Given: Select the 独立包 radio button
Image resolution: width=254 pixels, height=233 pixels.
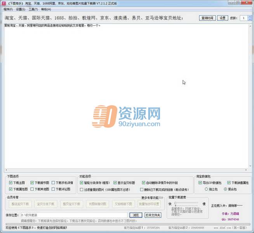Looking at the screenshot, I should pos(206,189).
